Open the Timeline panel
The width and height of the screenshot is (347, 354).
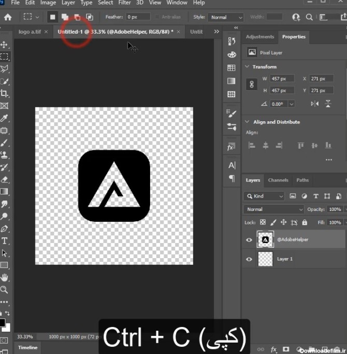coord(28,347)
